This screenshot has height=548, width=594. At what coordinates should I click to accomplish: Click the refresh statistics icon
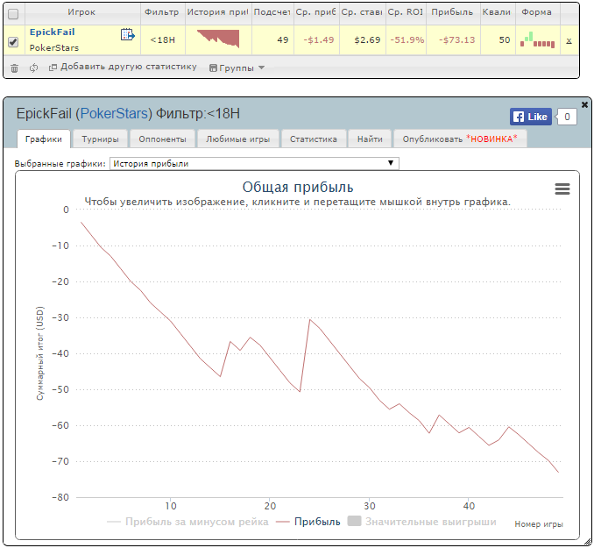pos(33,68)
